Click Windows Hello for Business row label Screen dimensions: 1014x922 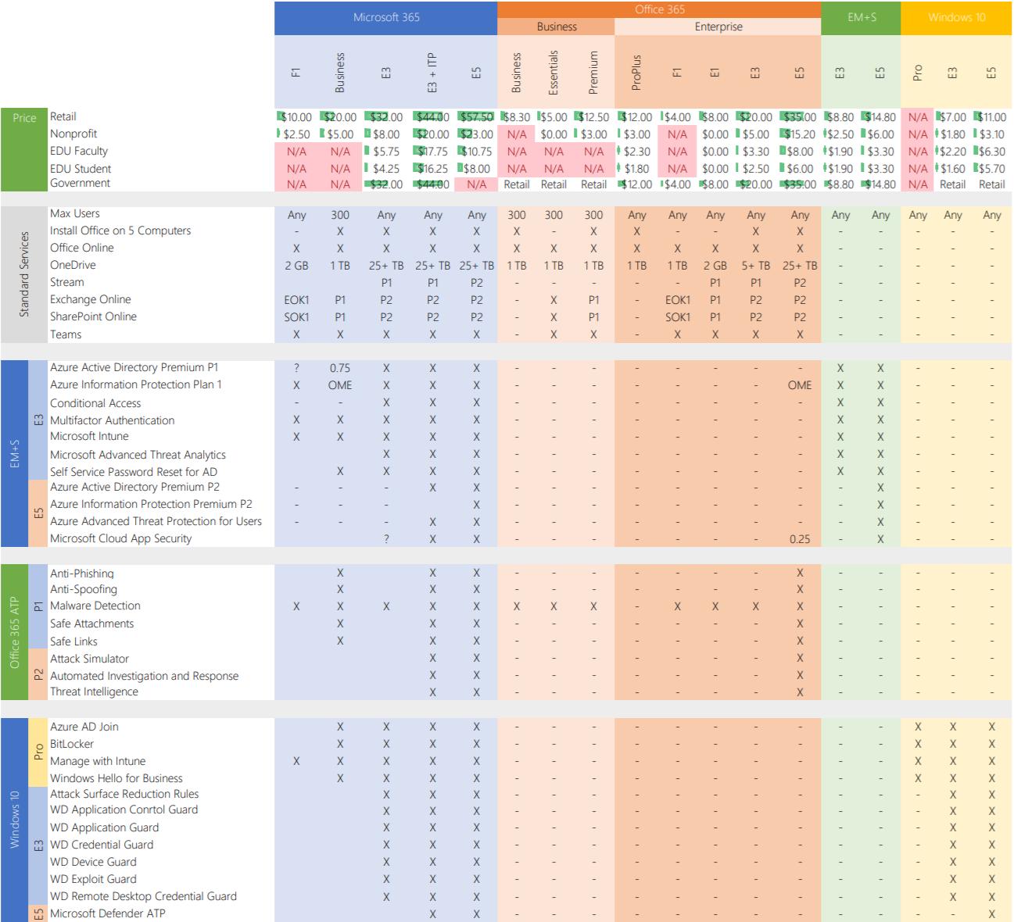pyautogui.click(x=116, y=778)
